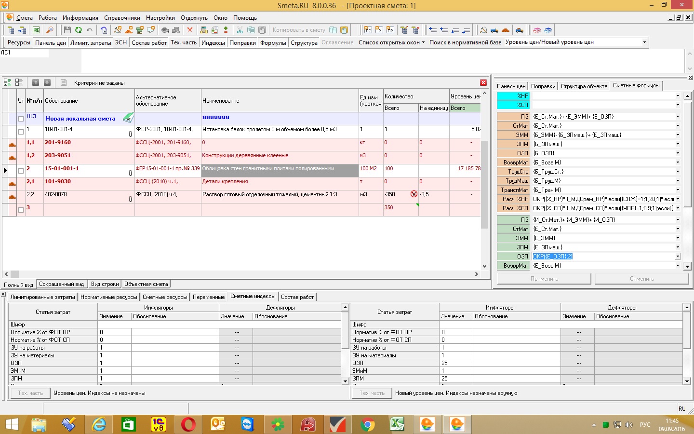This screenshot has height=434, width=694.
Task: Click the ЛС folder toolbar icon
Action: (x=368, y=30)
